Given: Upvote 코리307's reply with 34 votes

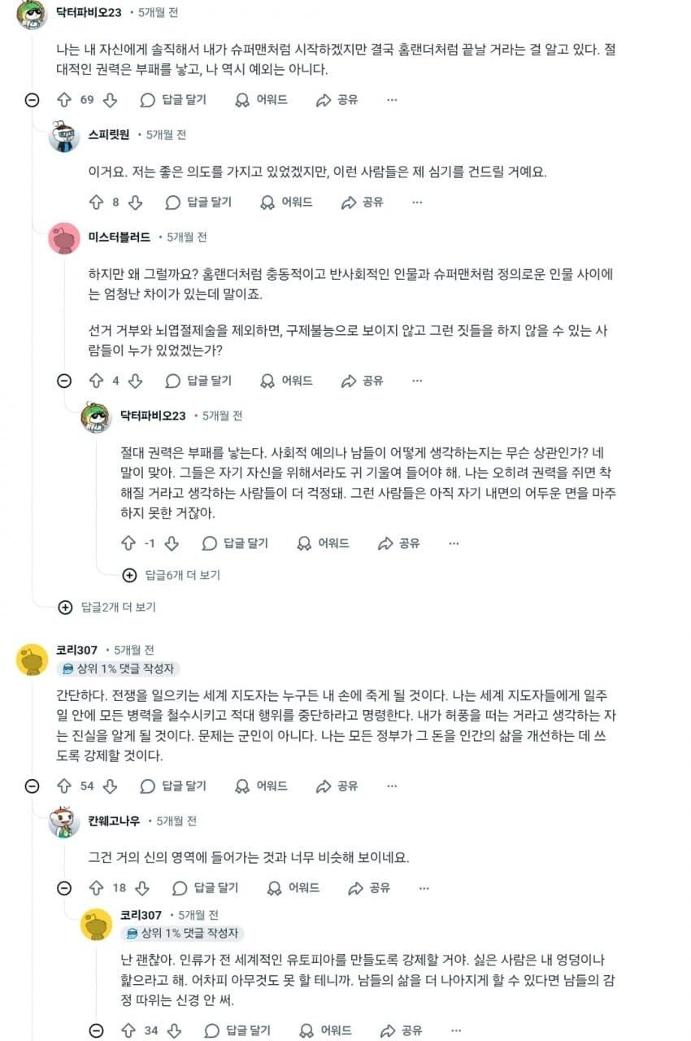Looking at the screenshot, I should pos(128,1030).
